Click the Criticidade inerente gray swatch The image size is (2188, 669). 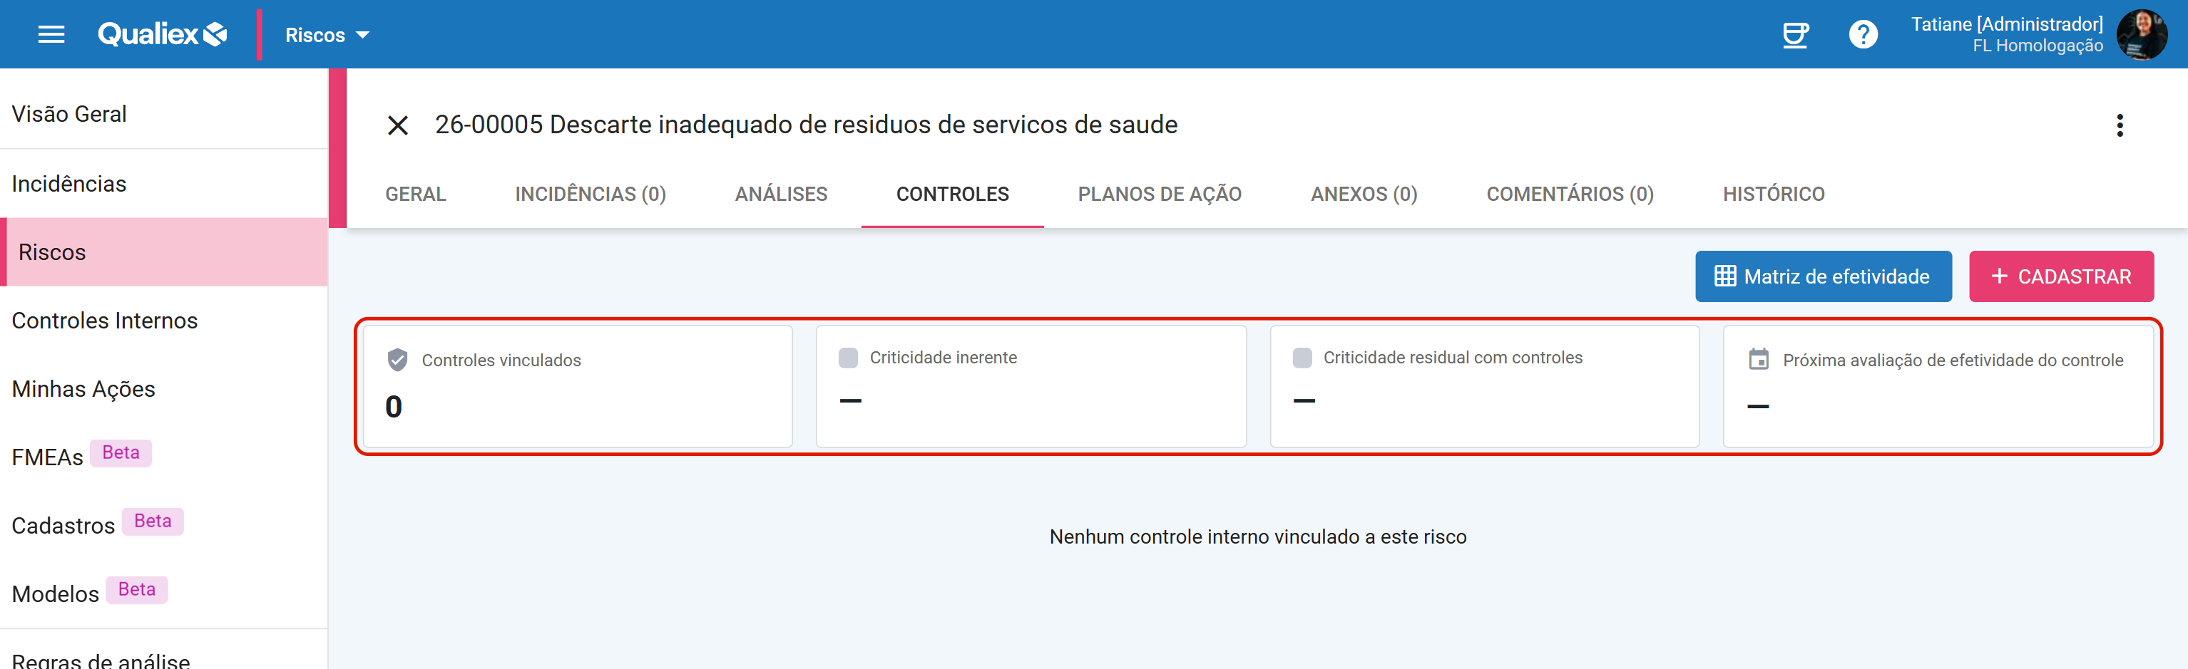848,358
